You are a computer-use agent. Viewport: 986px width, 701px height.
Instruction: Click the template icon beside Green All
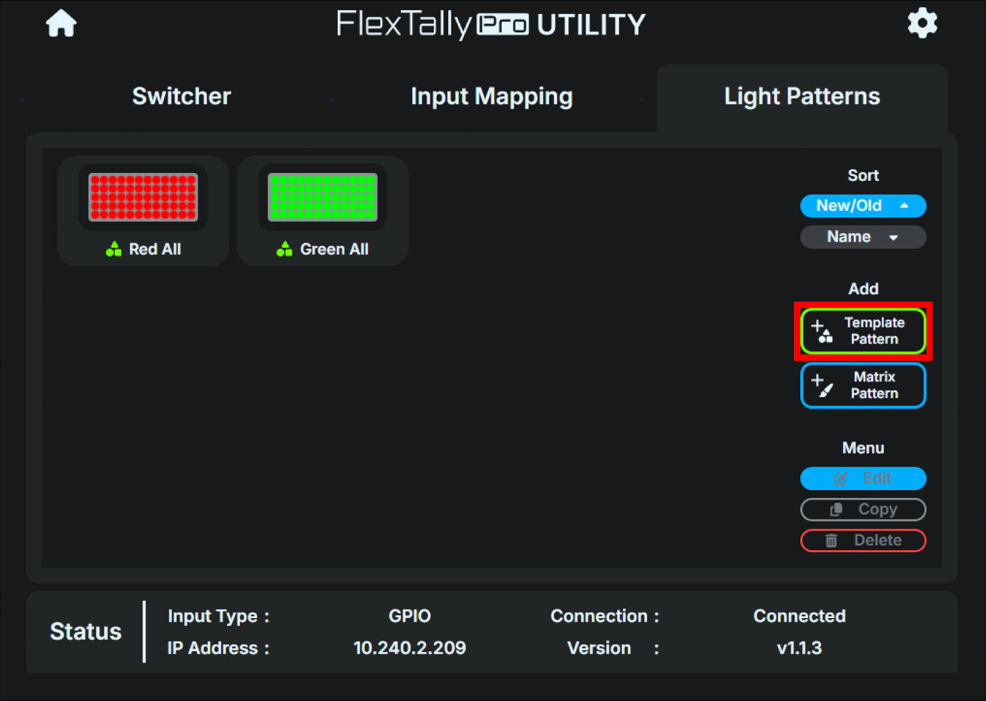pos(284,249)
